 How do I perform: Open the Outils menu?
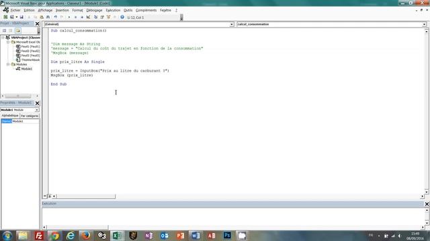tap(128, 10)
